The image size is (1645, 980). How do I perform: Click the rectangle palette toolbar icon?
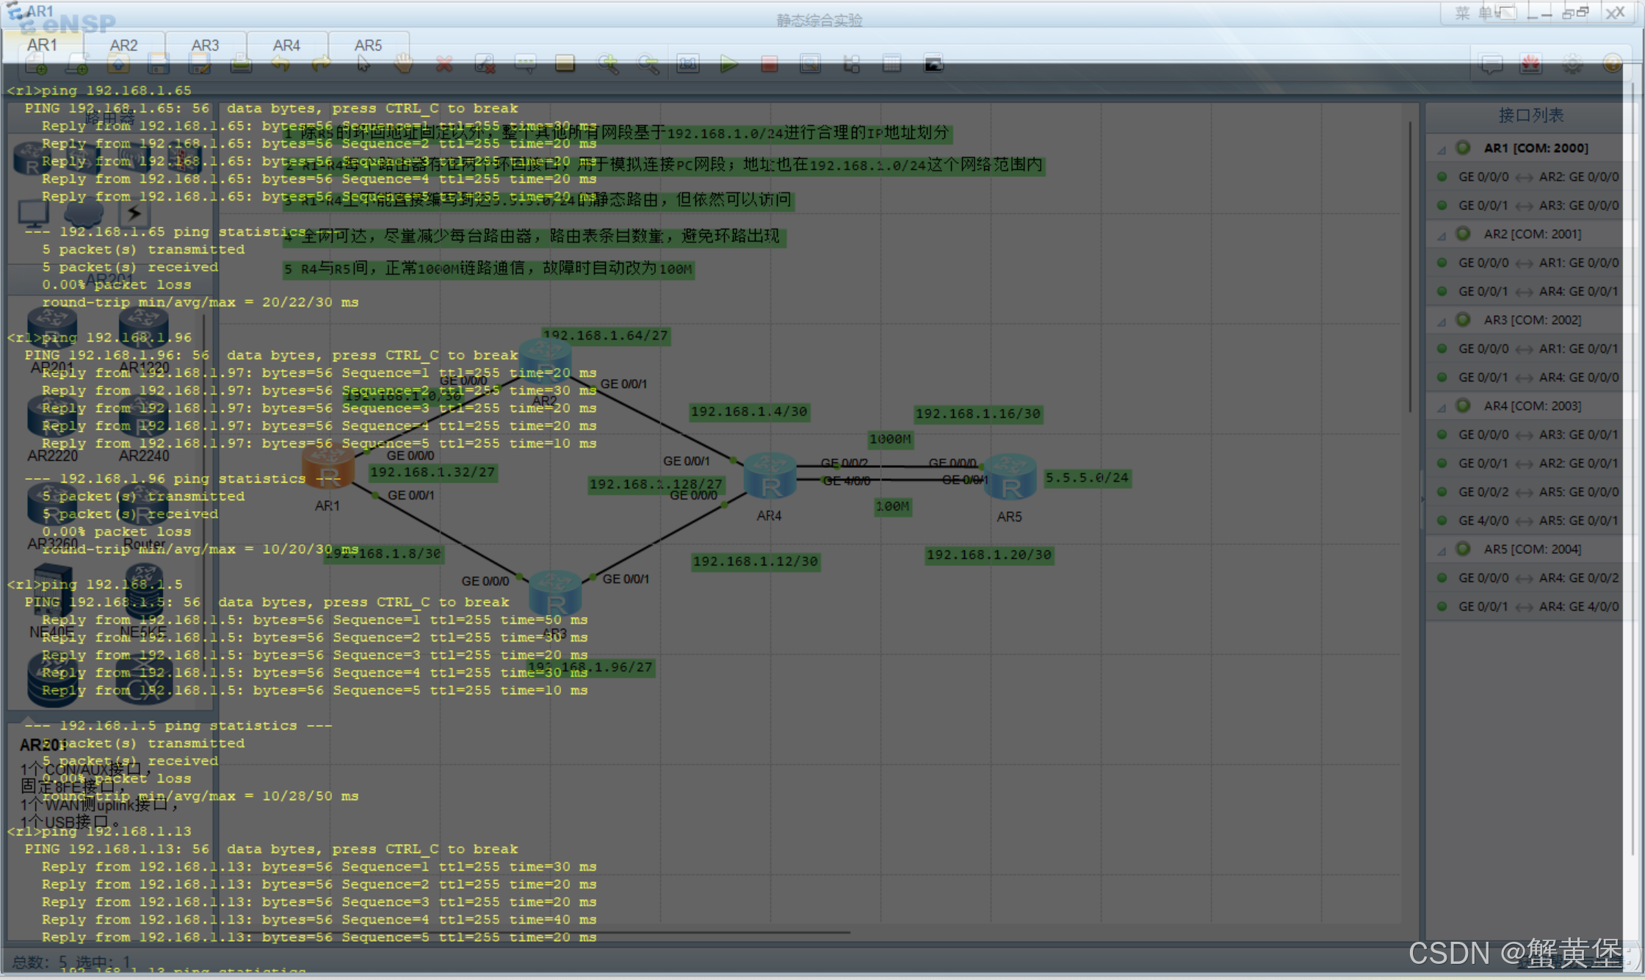pyautogui.click(x=565, y=65)
